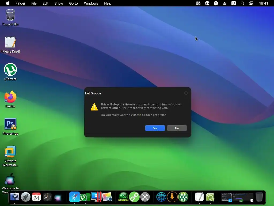The height and width of the screenshot is (206, 274).
Task: Open the Go to menu
Action: pos(73,3)
